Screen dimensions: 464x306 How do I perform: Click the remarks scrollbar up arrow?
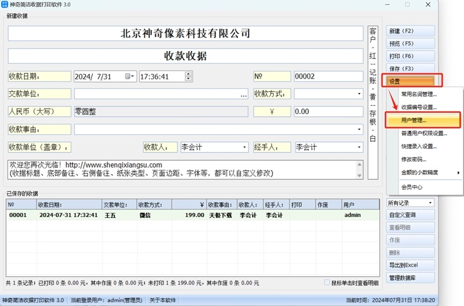coord(359,164)
